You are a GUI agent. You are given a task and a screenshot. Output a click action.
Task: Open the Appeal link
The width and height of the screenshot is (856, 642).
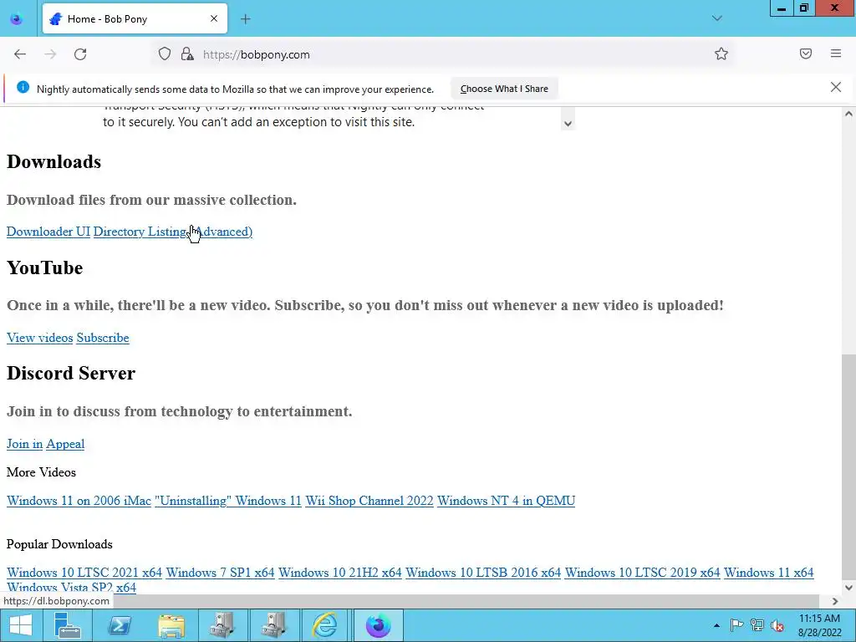65,444
